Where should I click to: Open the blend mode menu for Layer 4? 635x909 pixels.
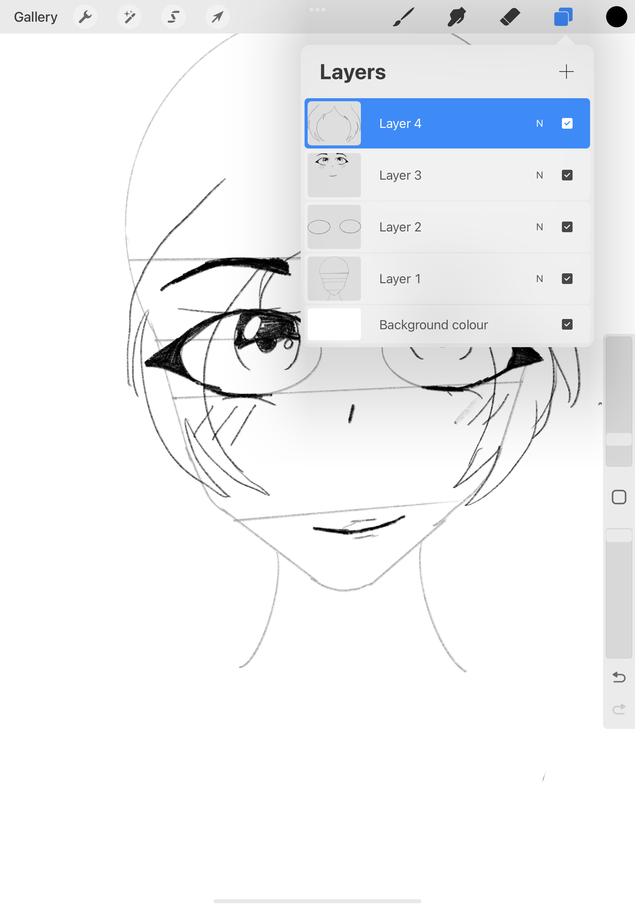tap(539, 123)
